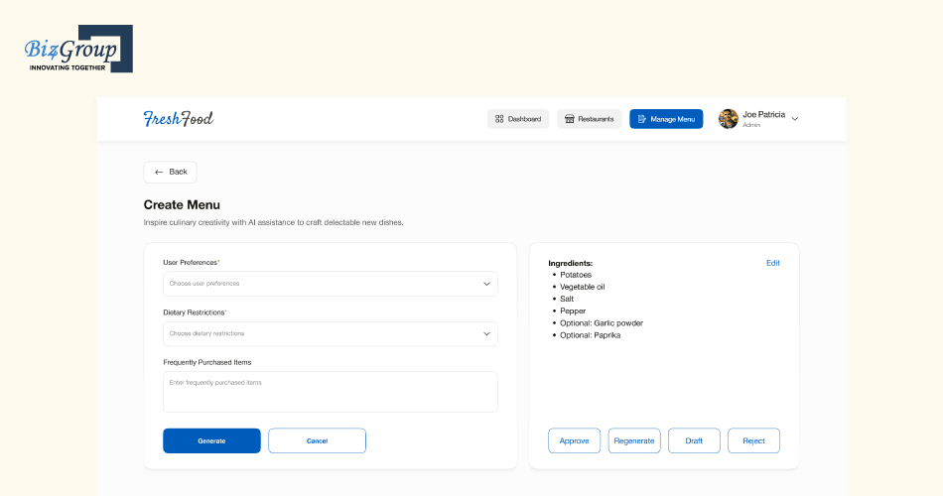Click the Dietary Restrictions label
This screenshot has height=496, width=943.
tap(195, 312)
